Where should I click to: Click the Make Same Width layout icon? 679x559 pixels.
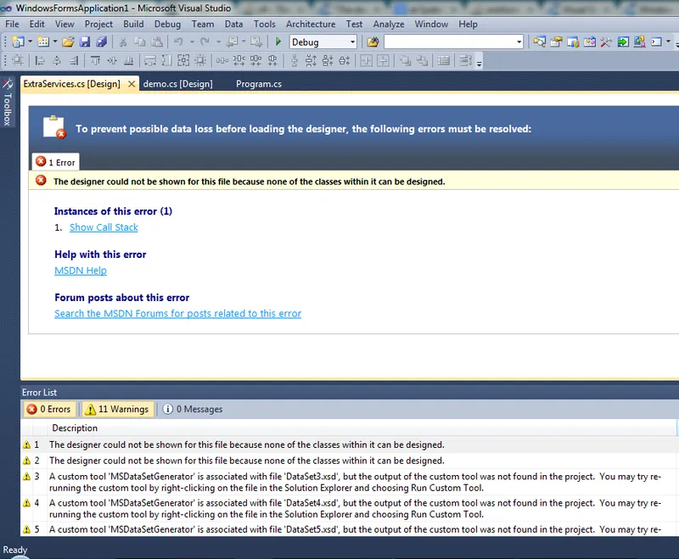click(x=150, y=60)
